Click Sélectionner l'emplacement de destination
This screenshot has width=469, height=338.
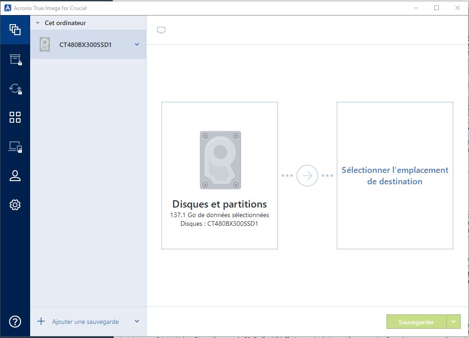(x=395, y=176)
